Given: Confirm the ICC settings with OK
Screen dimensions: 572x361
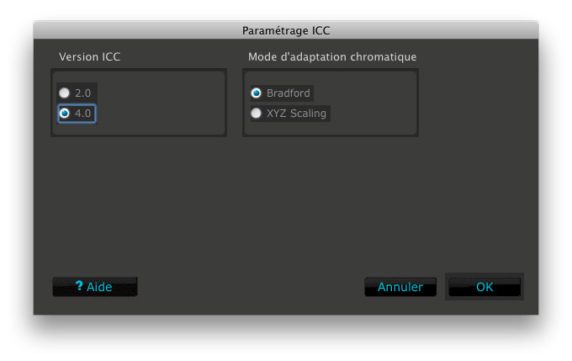Looking at the screenshot, I should (x=485, y=287).
